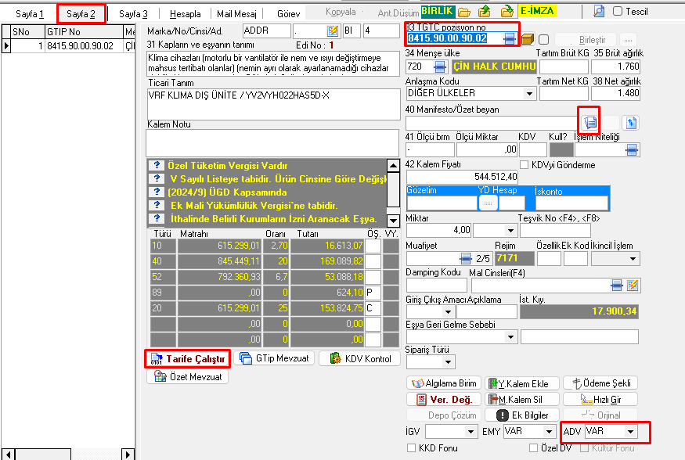
Task: Click the lookup icon next to Menşe ülke code 720
Action: click(439, 66)
